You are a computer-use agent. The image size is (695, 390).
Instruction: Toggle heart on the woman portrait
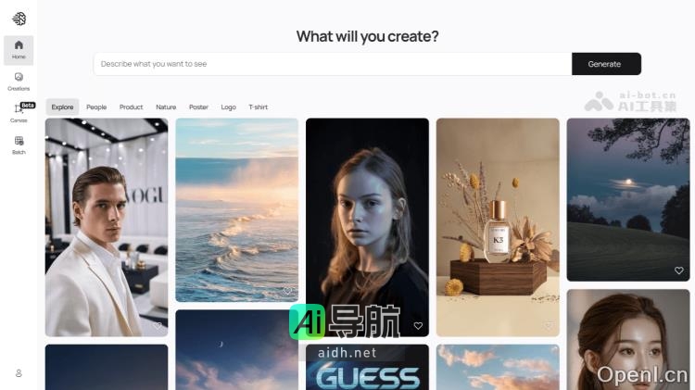point(418,326)
